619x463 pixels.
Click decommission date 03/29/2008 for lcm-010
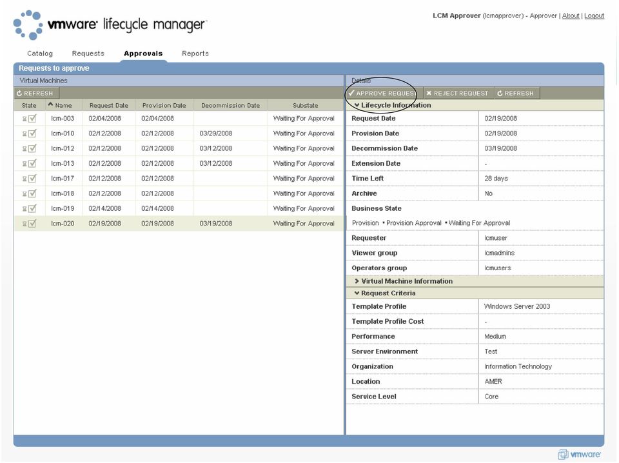[x=216, y=133]
